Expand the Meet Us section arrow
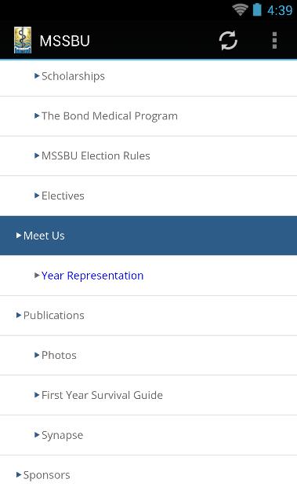The width and height of the screenshot is (297, 490). pos(19,236)
